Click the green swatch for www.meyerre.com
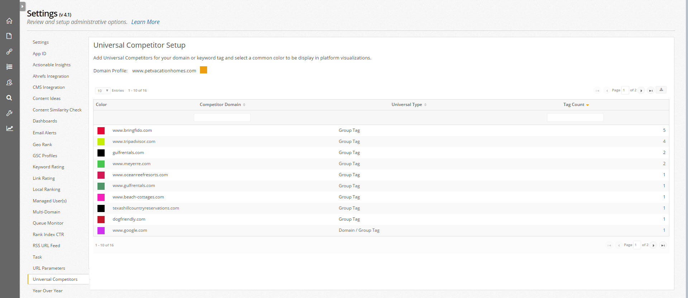This screenshot has height=298, width=688. coord(101,164)
